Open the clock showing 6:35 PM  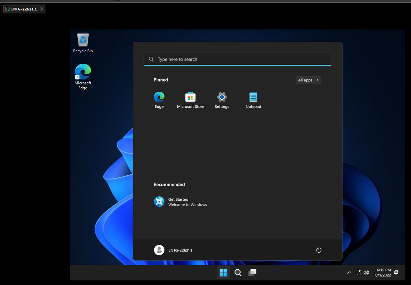click(382, 273)
